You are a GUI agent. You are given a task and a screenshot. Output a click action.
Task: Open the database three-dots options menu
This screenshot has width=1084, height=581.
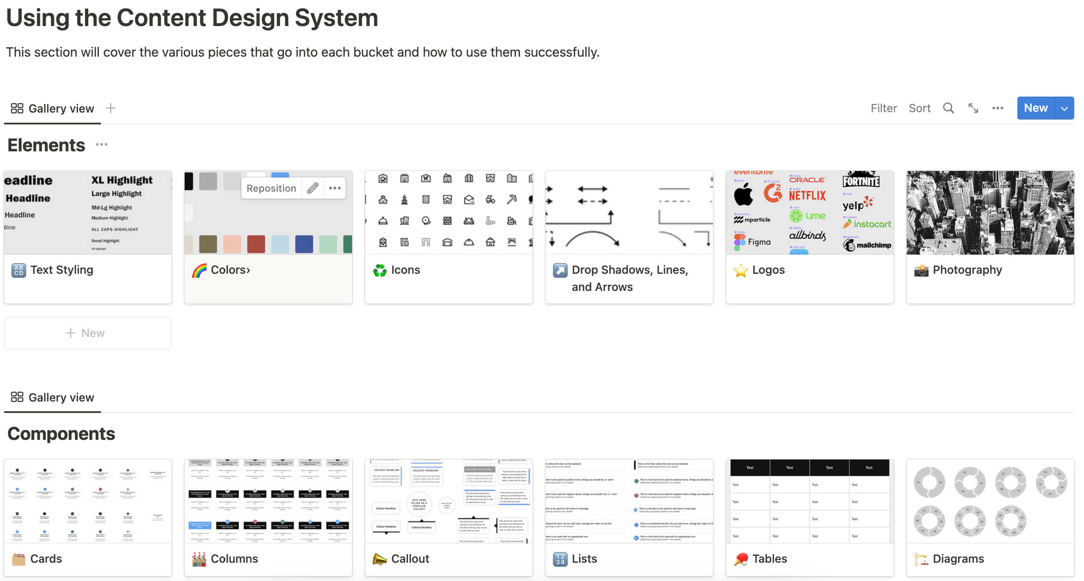point(997,108)
